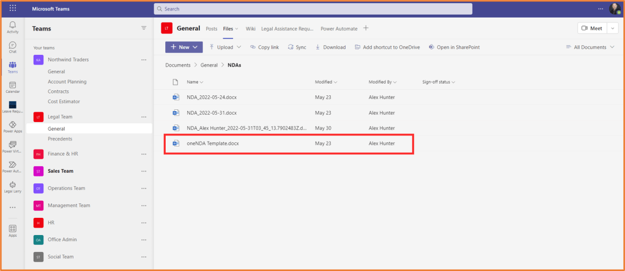Click the Sync toolbar button

click(x=297, y=47)
